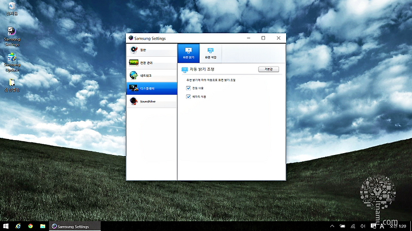Switch to the 화면 밝기 screen brightness tab
This screenshot has height=231, width=412.
click(x=188, y=53)
